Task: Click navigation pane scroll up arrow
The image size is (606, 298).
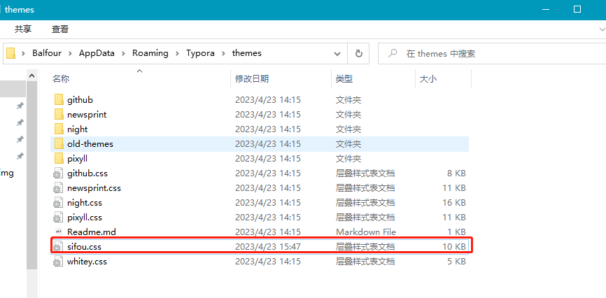Action: click(31, 76)
